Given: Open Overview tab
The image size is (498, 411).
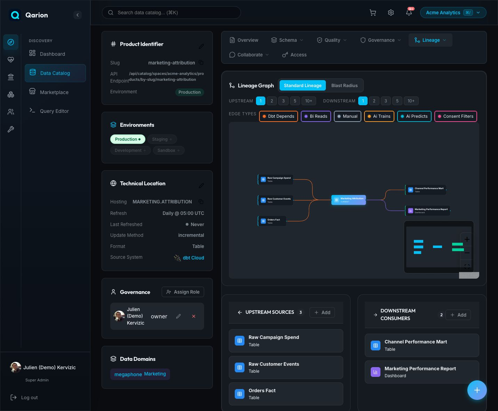Looking at the screenshot, I should coord(244,40).
